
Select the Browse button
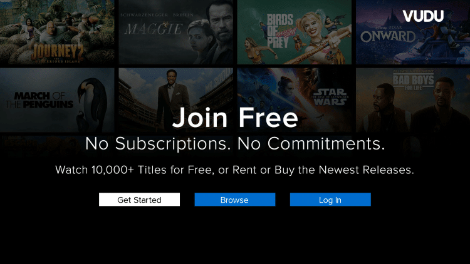click(x=235, y=200)
